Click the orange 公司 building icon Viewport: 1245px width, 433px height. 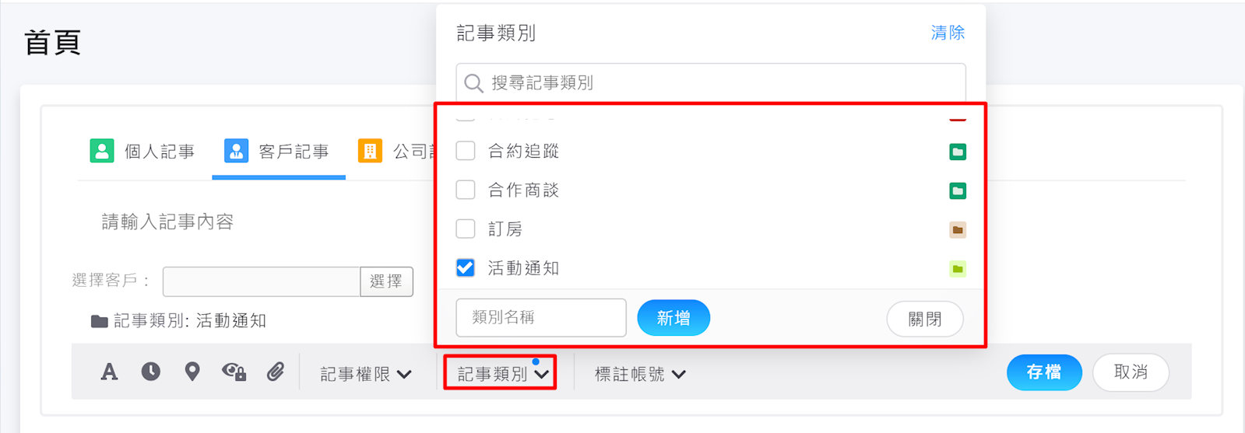tap(370, 151)
